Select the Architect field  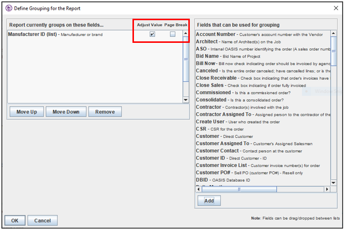click(x=263, y=42)
